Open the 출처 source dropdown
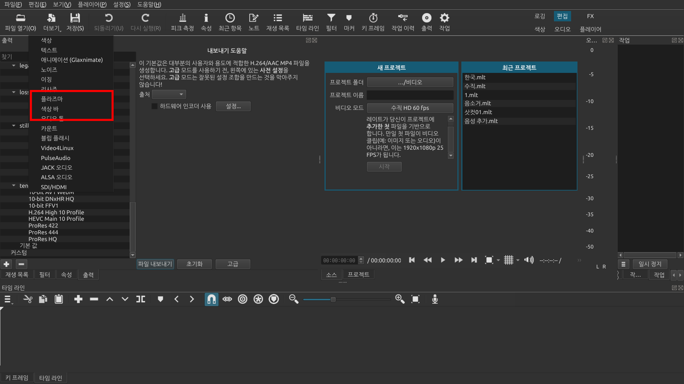 (x=169, y=95)
